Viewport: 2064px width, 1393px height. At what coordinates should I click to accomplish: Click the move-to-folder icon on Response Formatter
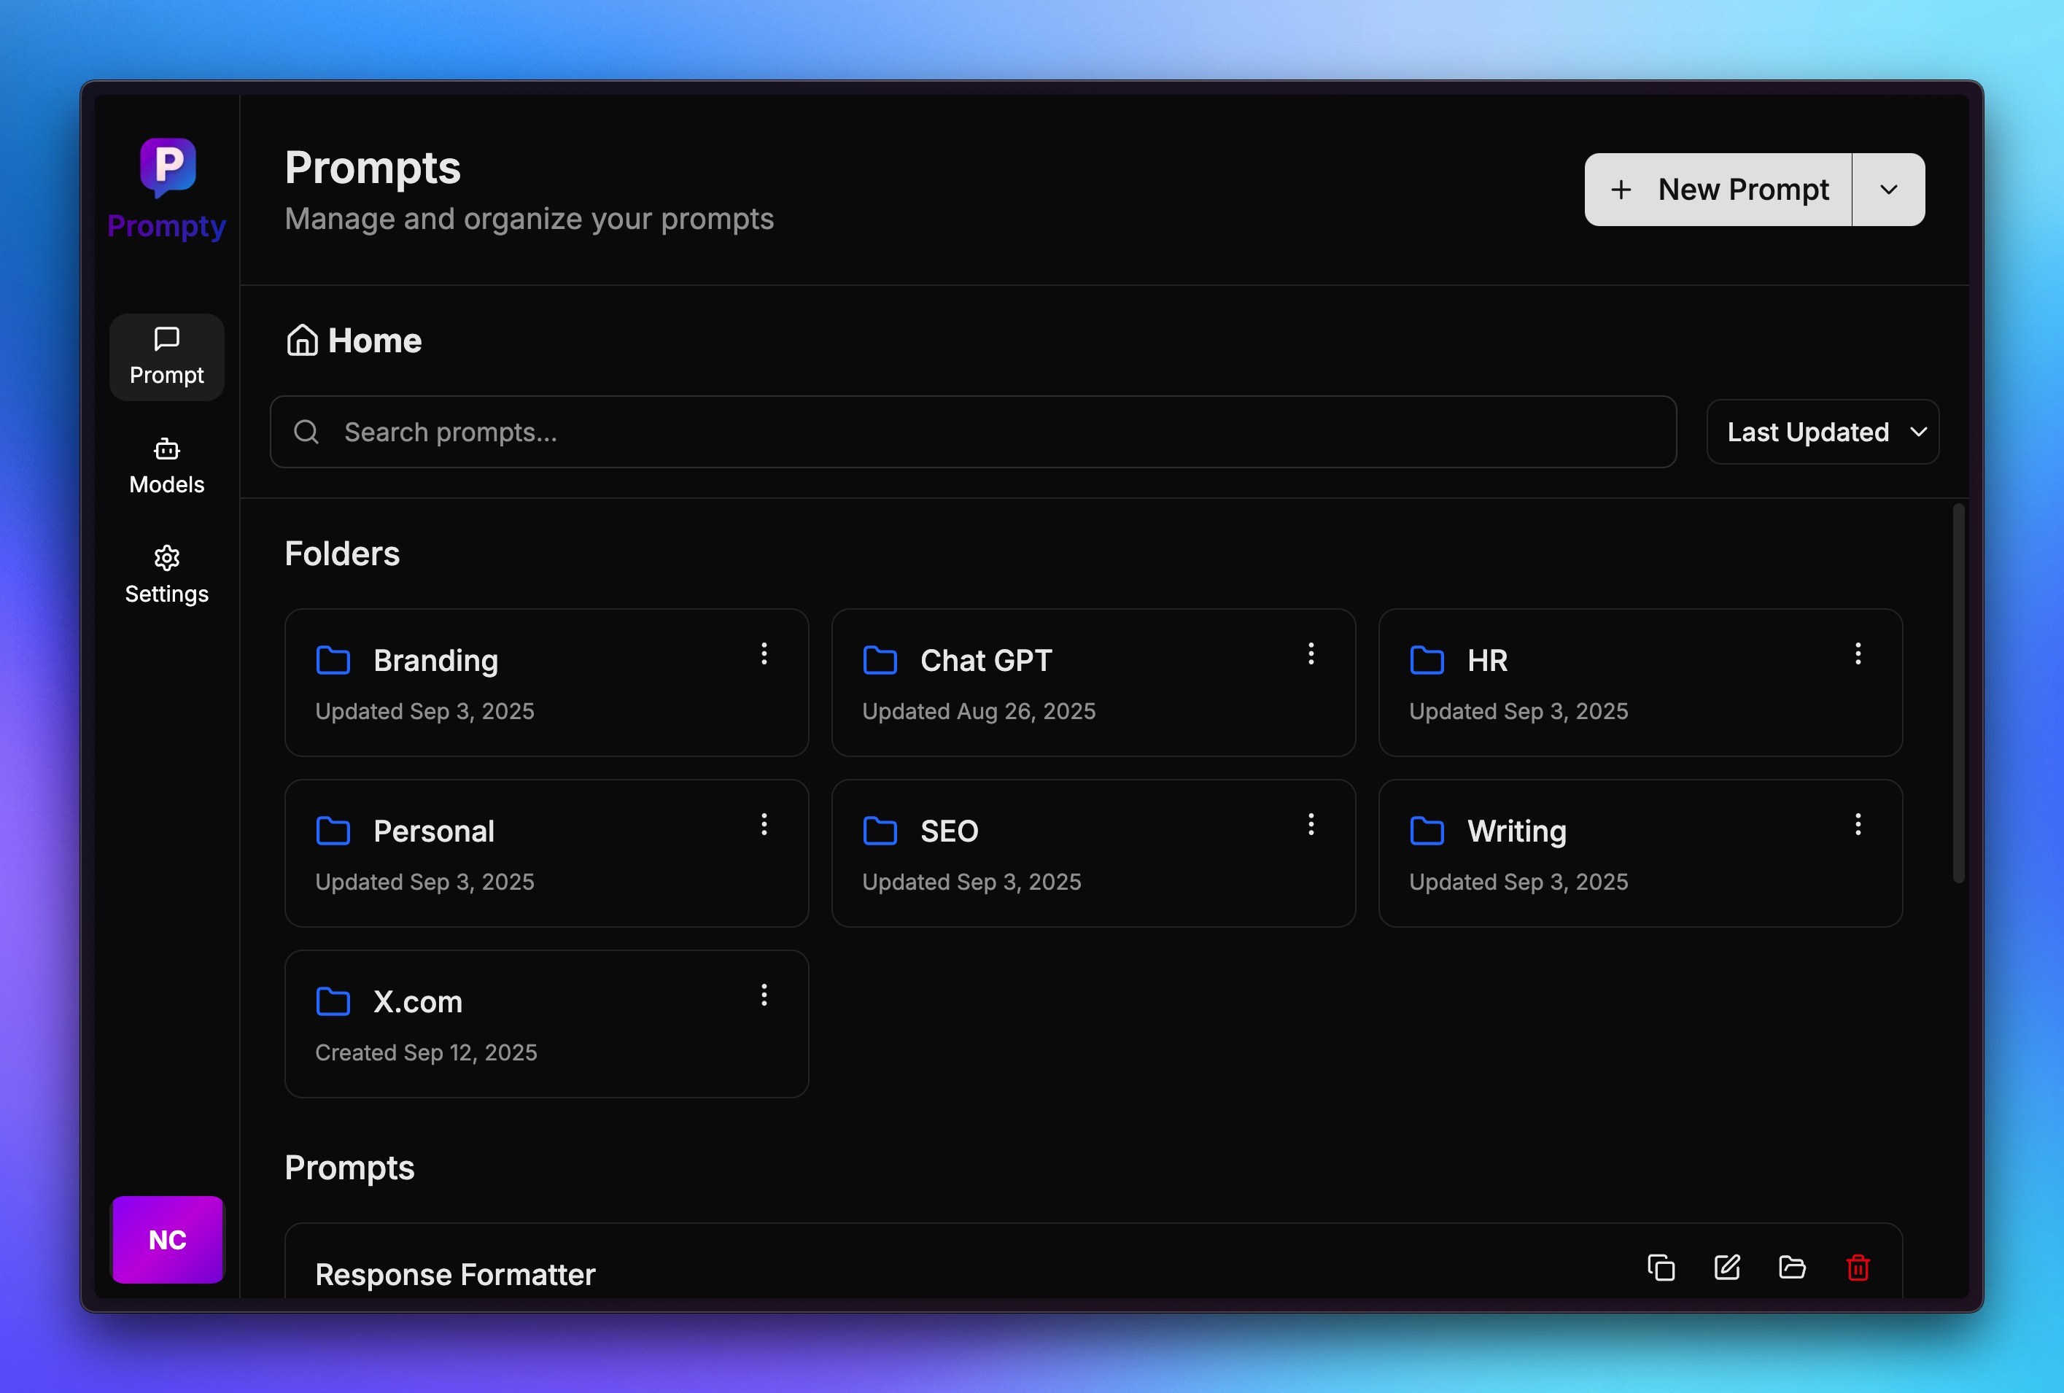coord(1792,1267)
